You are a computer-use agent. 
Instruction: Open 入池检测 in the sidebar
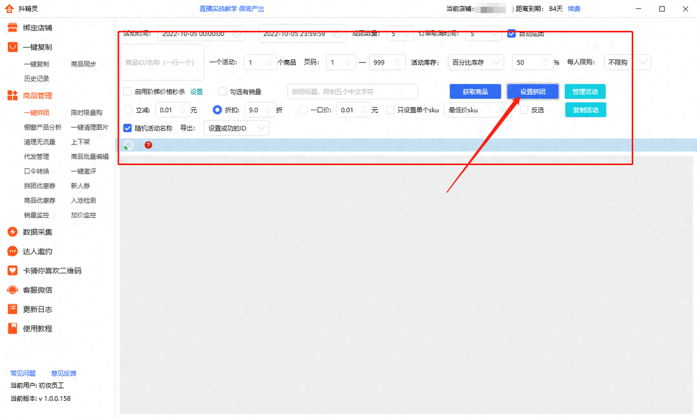pos(83,201)
